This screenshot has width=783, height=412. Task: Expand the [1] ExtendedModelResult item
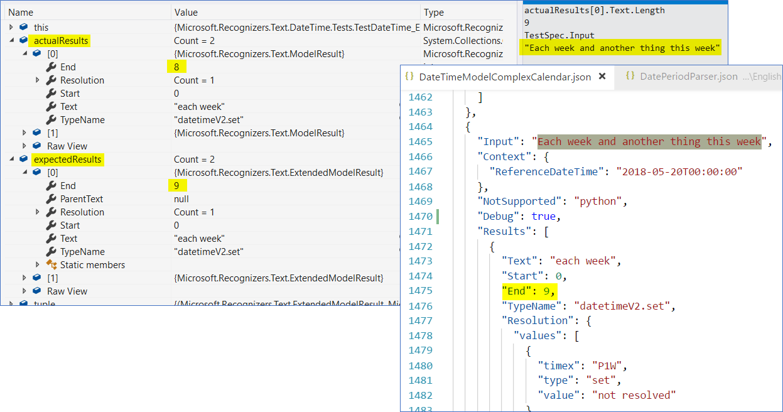(24, 278)
